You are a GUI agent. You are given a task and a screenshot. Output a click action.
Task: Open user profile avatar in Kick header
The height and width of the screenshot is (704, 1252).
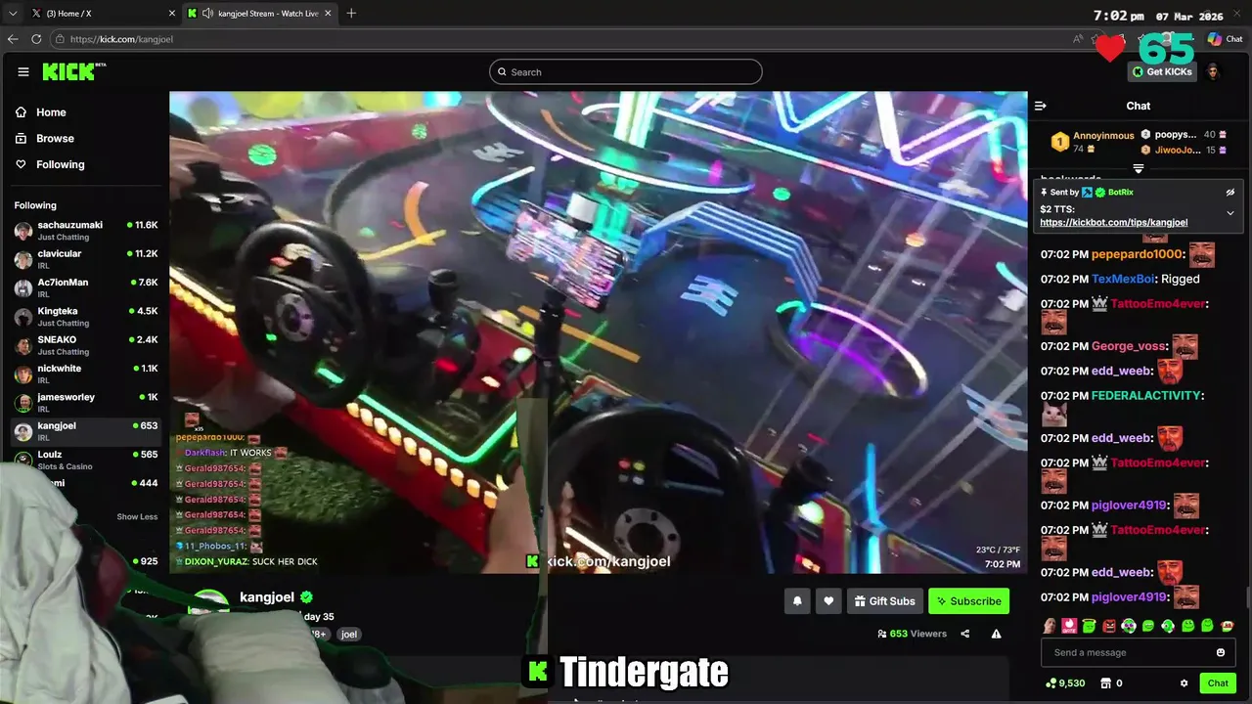pos(1213,71)
